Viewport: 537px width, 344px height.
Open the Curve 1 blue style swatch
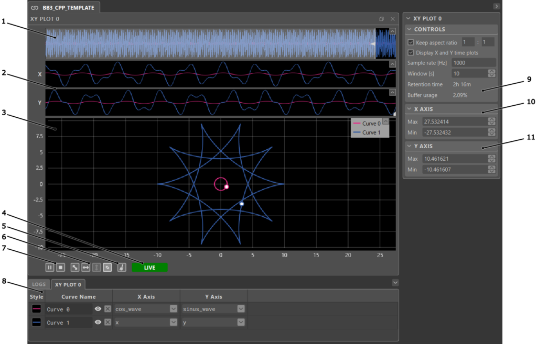pyautogui.click(x=37, y=323)
